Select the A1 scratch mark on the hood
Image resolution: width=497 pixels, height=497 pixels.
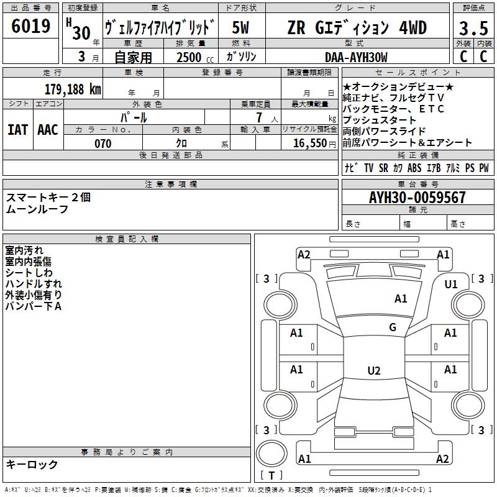(x=401, y=299)
